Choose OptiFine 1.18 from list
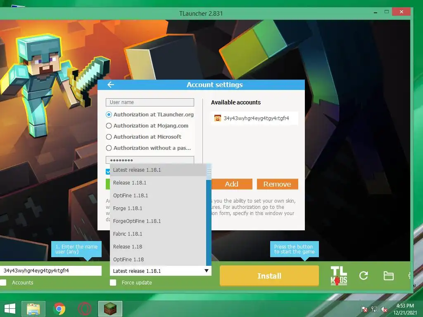The image size is (423, 317). [158, 260]
